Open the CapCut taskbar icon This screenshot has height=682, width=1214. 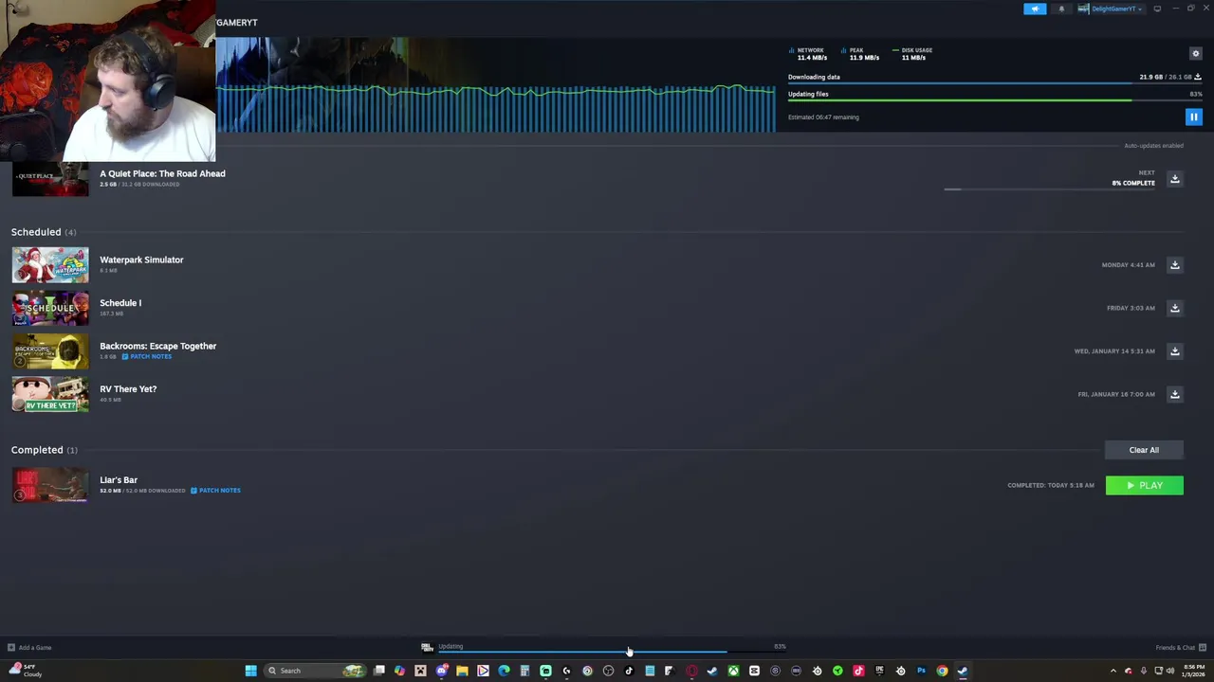754,671
